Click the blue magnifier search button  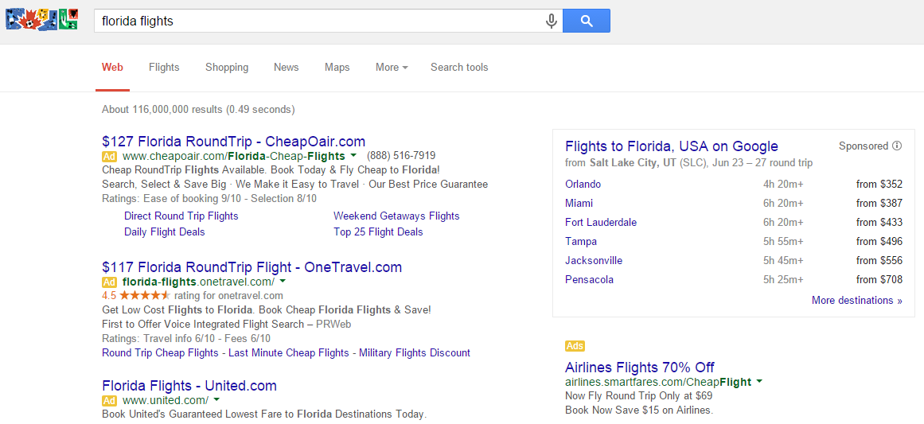(x=587, y=21)
